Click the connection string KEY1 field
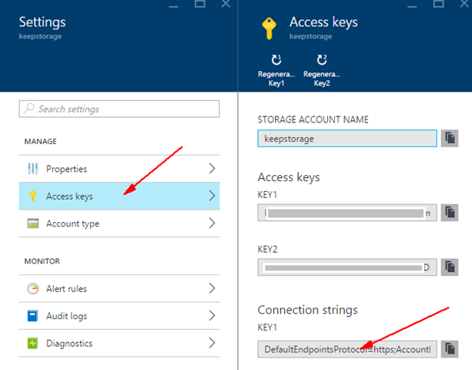This screenshot has width=472, height=370. point(346,350)
